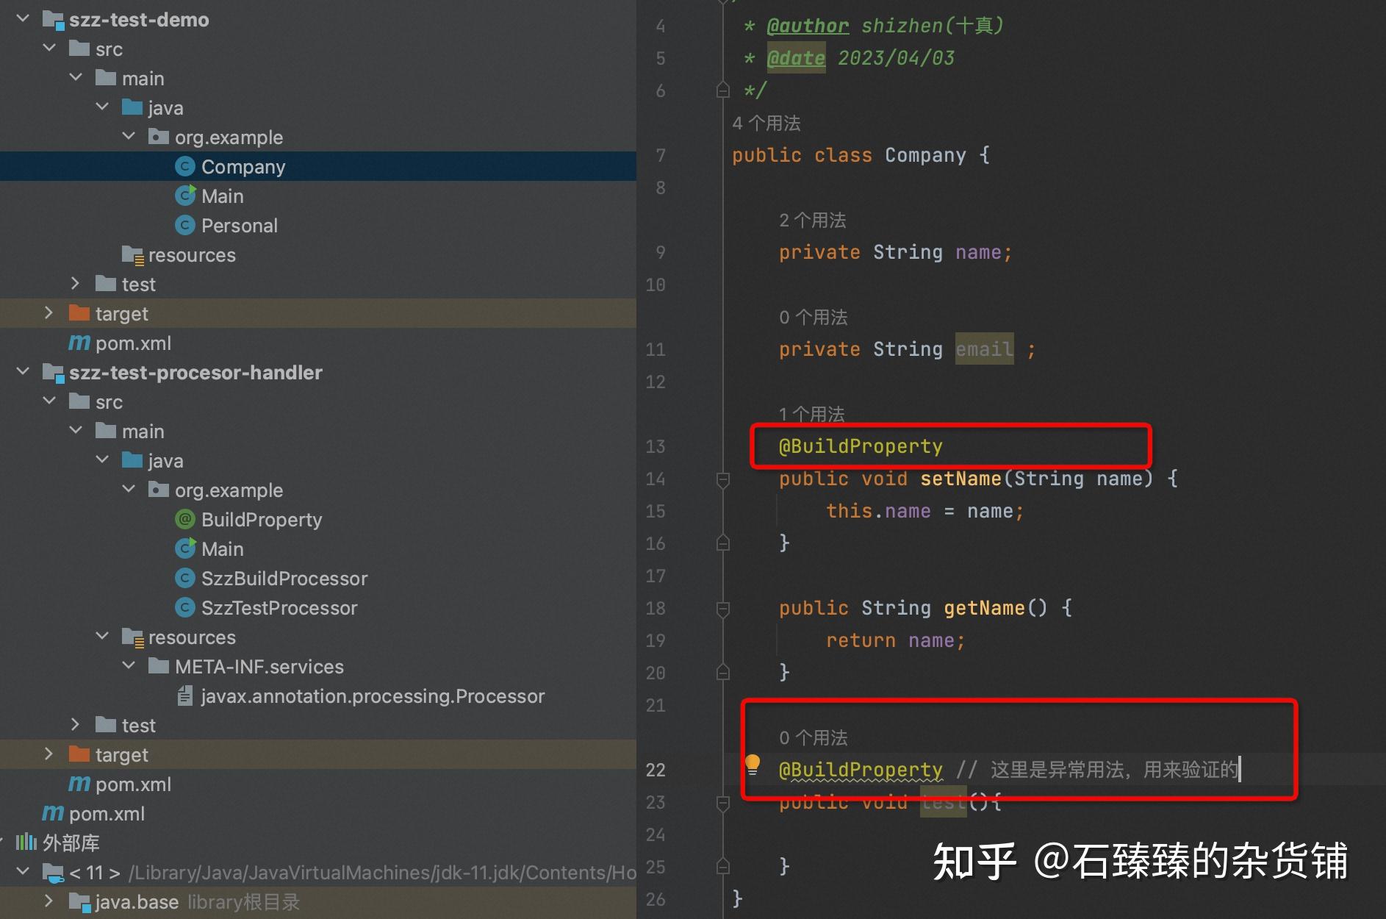Click the 外部库 external libraries icon
1386x919 pixels.
26,843
